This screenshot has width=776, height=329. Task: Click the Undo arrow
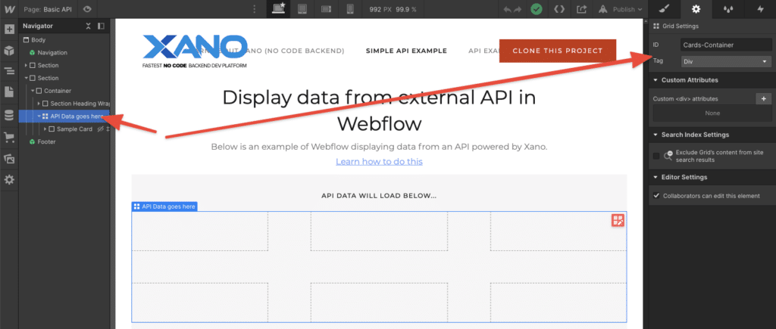click(x=507, y=9)
